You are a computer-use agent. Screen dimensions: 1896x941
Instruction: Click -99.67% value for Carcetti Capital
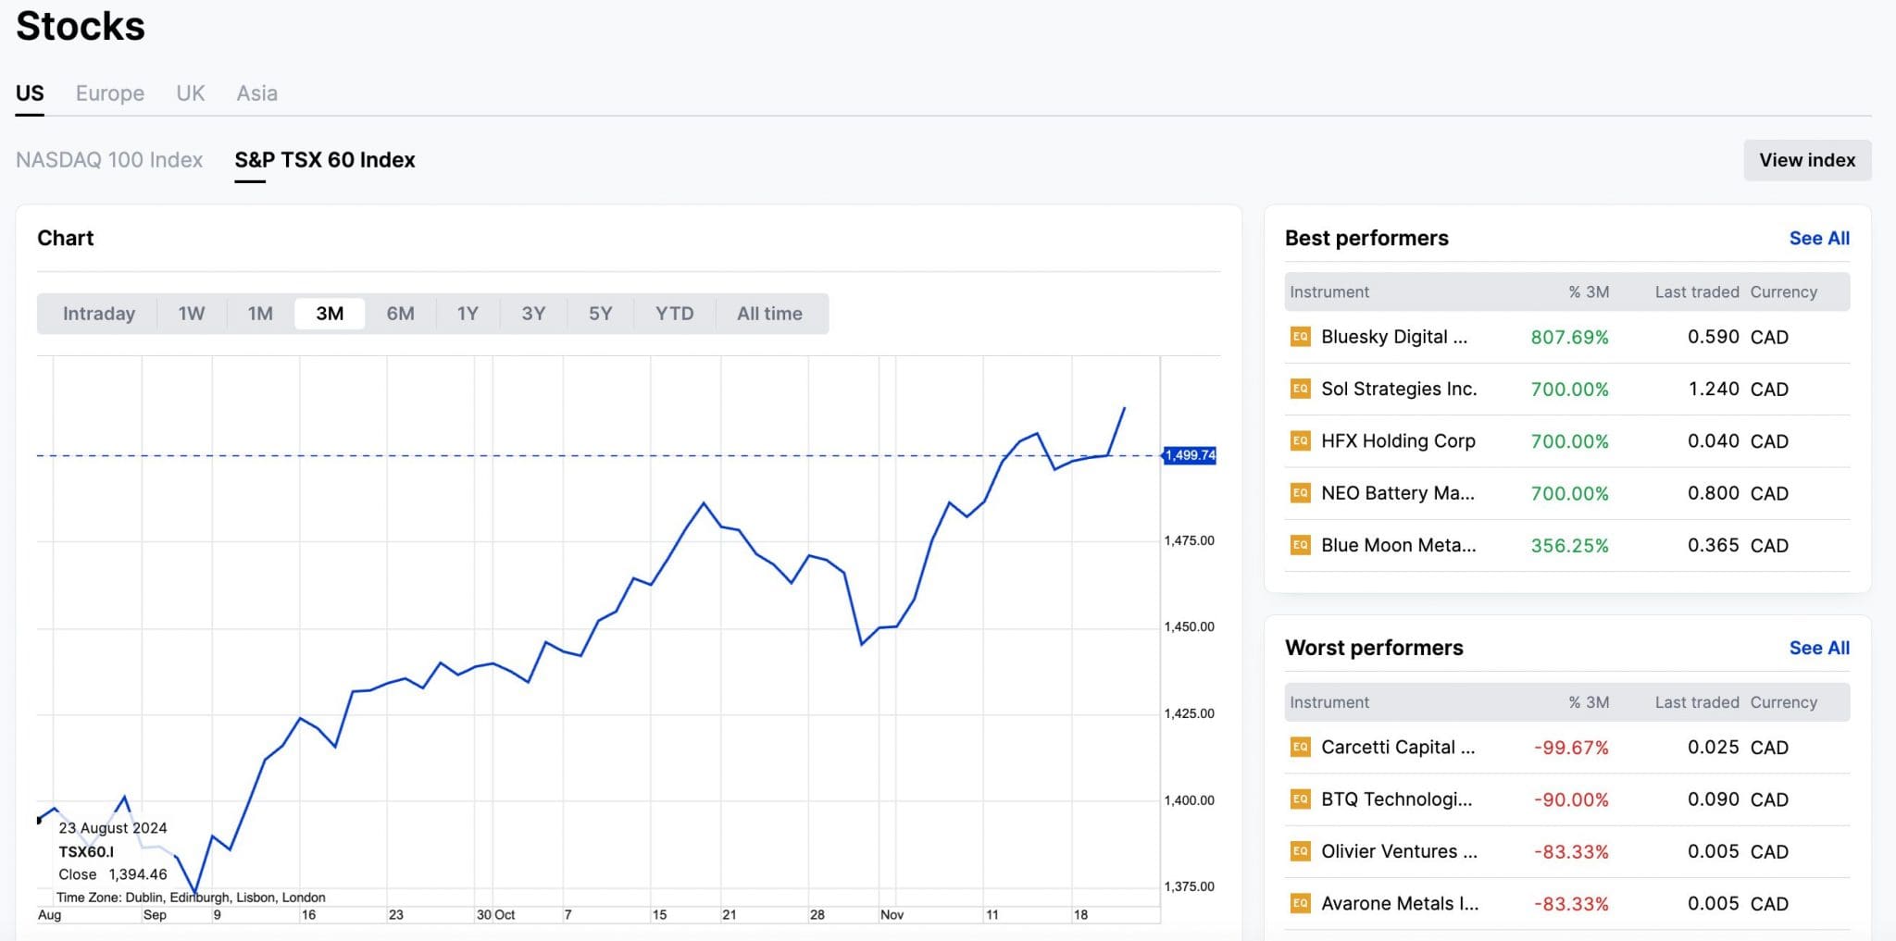pyautogui.click(x=1571, y=747)
